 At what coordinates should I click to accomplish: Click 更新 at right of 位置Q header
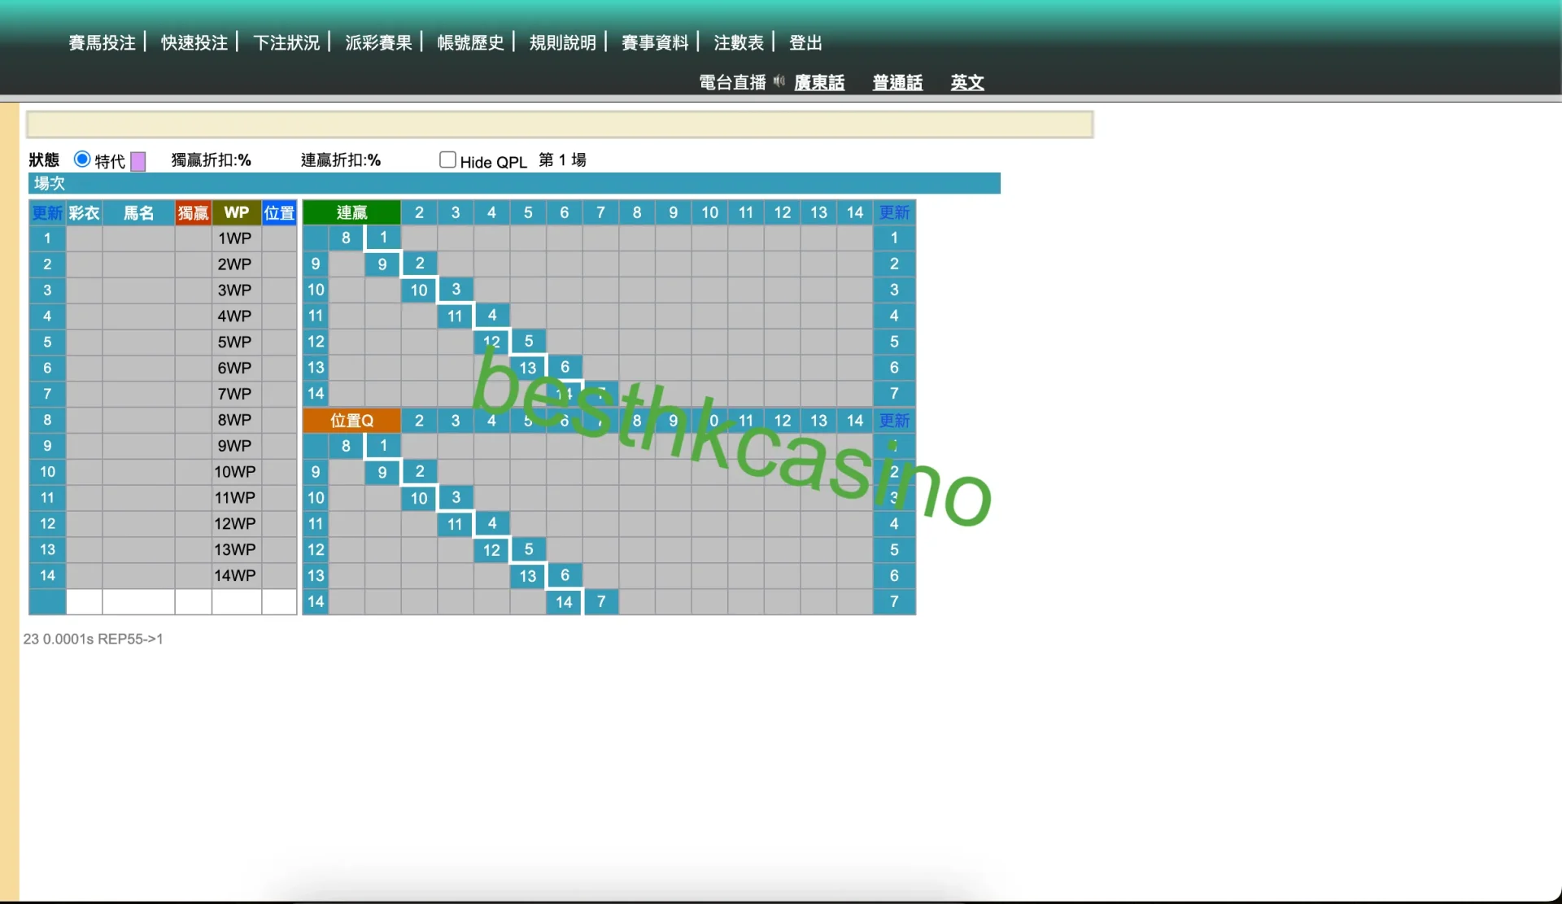coord(894,421)
